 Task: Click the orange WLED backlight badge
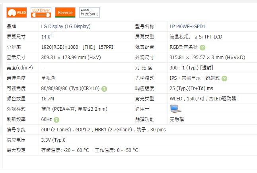click(17, 12)
